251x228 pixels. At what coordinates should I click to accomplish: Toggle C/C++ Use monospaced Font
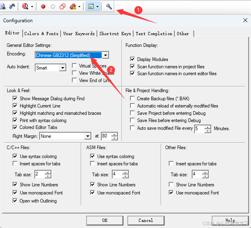tap(15, 192)
